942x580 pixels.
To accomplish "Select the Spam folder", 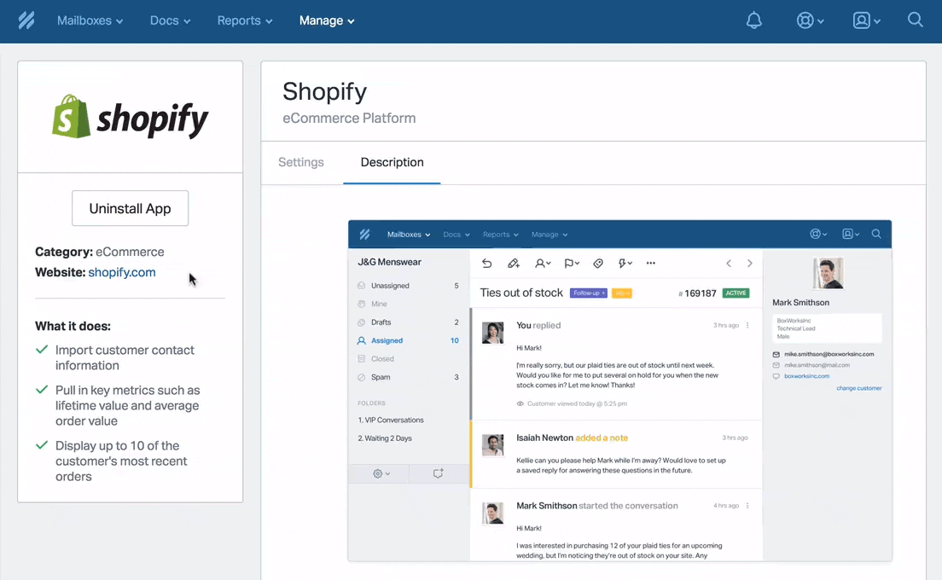I will [409, 377].
